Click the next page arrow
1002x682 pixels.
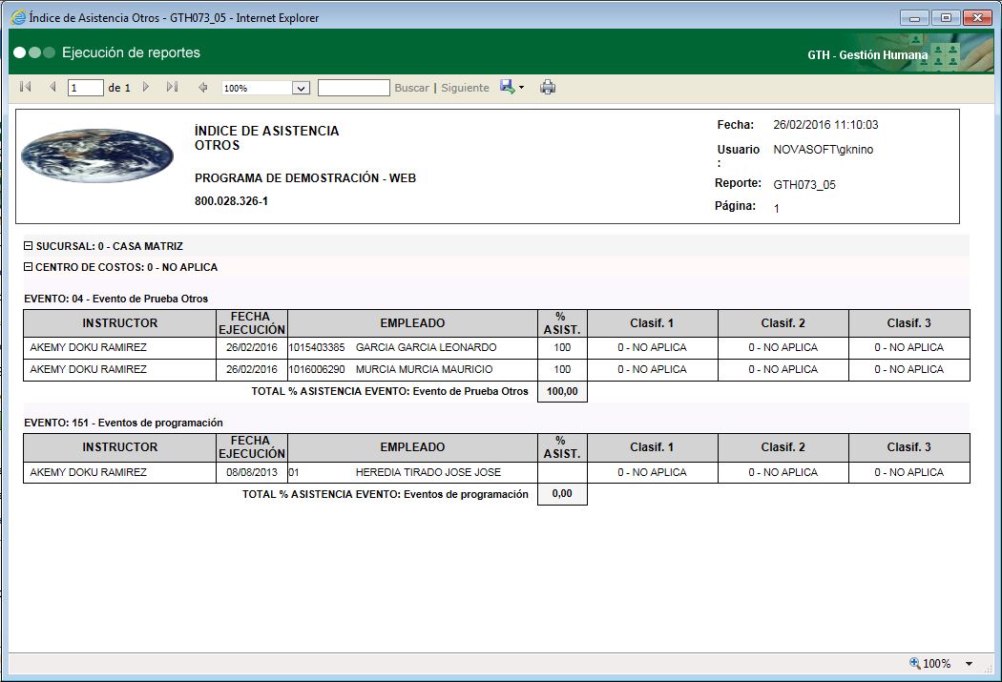click(x=146, y=87)
